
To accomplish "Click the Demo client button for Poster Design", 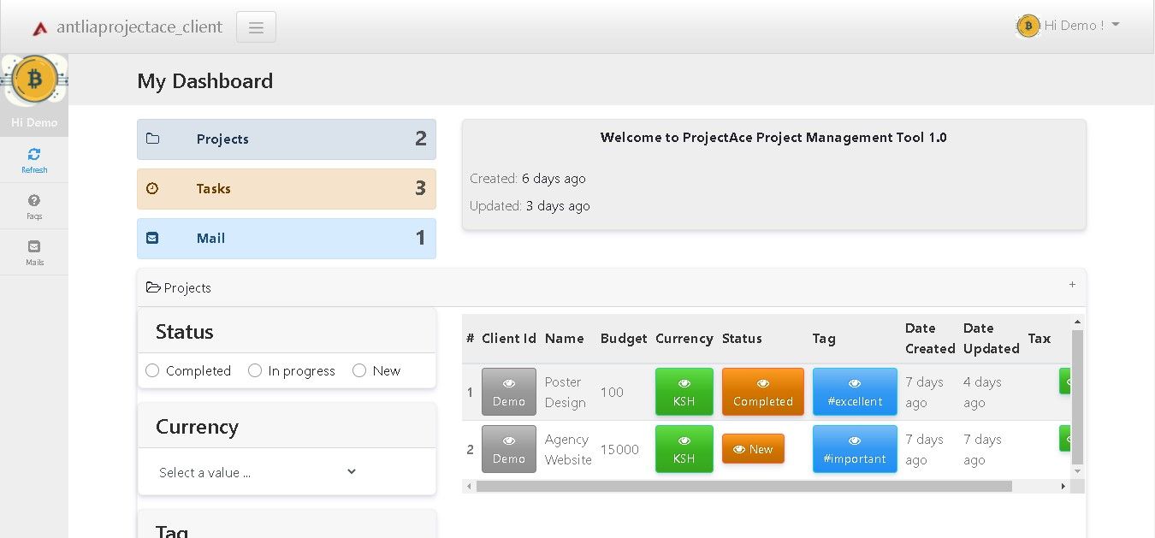I will (509, 392).
